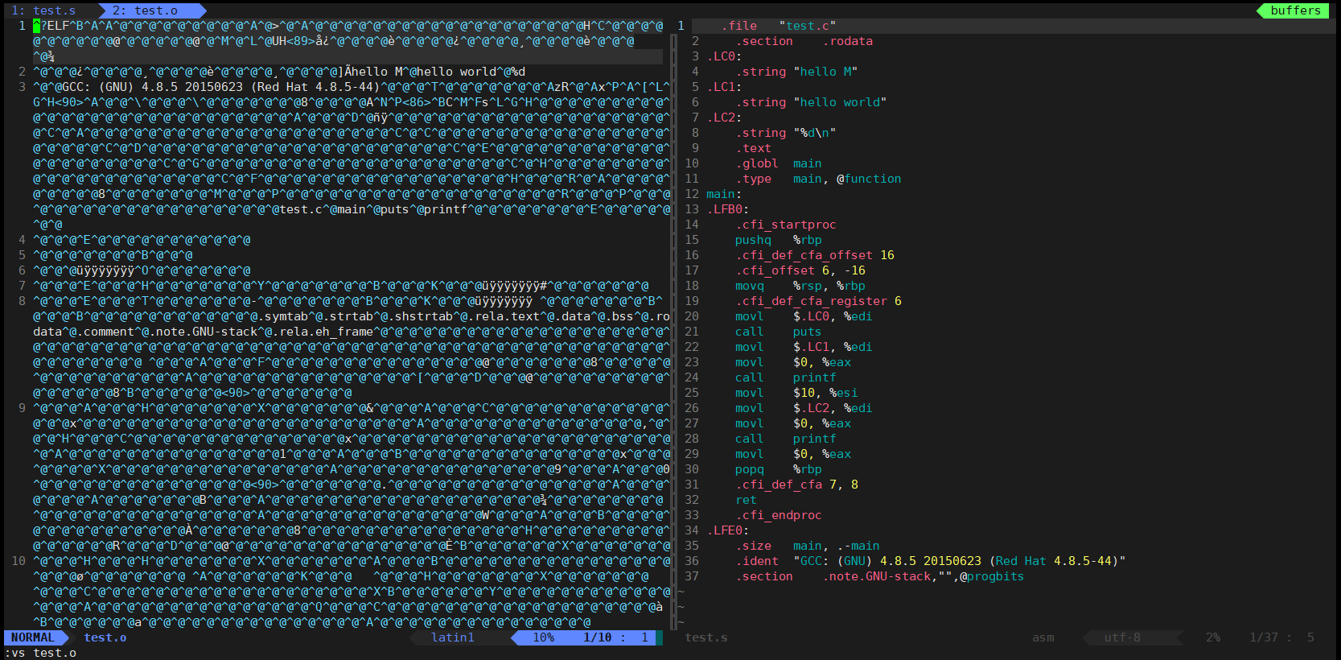Screen dimensions: 1341x660
Task: Click line number 10 in left pane
Action: [x=19, y=561]
